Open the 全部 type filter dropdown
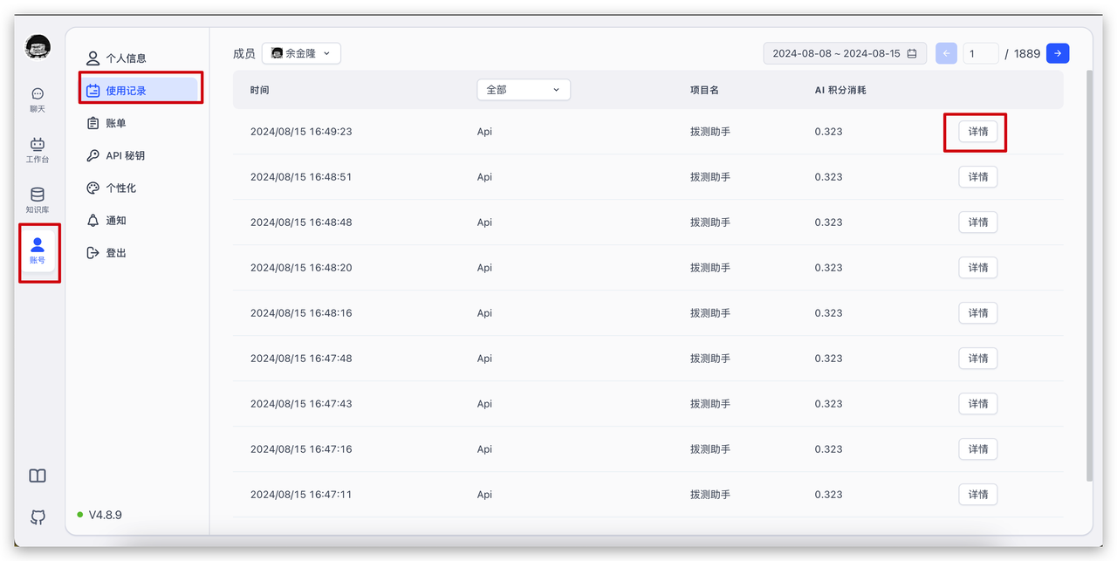1117x561 pixels. tap(523, 90)
